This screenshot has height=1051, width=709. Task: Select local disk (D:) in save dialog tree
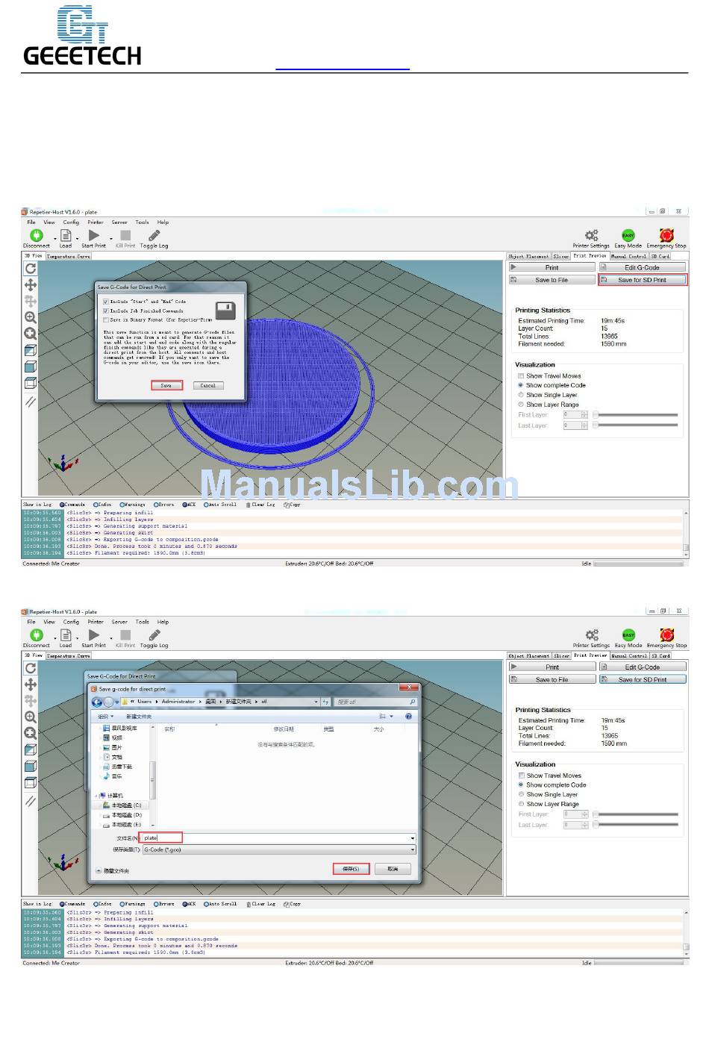point(122,815)
